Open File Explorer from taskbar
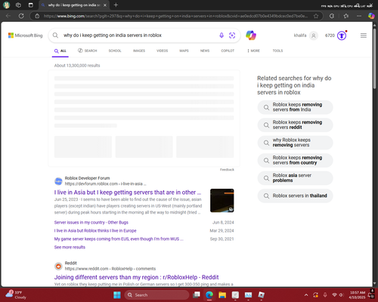This screenshot has width=378, height=302. click(x=222, y=294)
